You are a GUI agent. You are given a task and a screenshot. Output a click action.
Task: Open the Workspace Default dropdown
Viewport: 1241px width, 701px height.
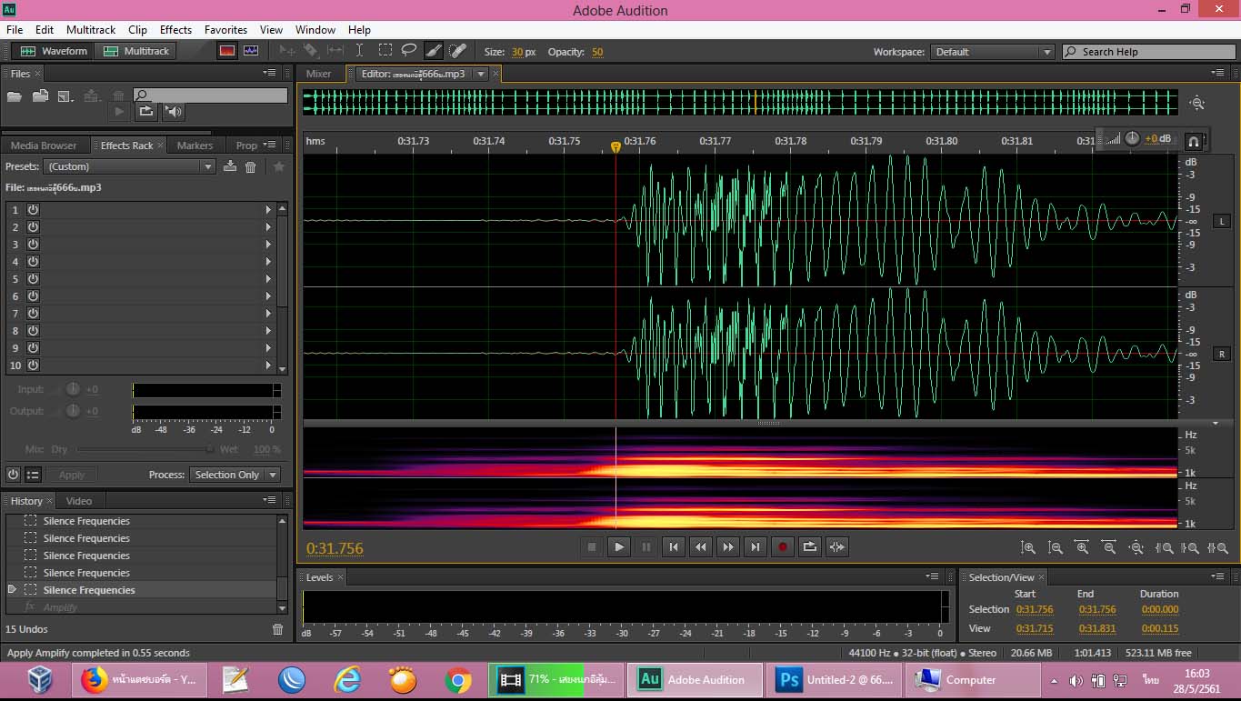tap(993, 52)
